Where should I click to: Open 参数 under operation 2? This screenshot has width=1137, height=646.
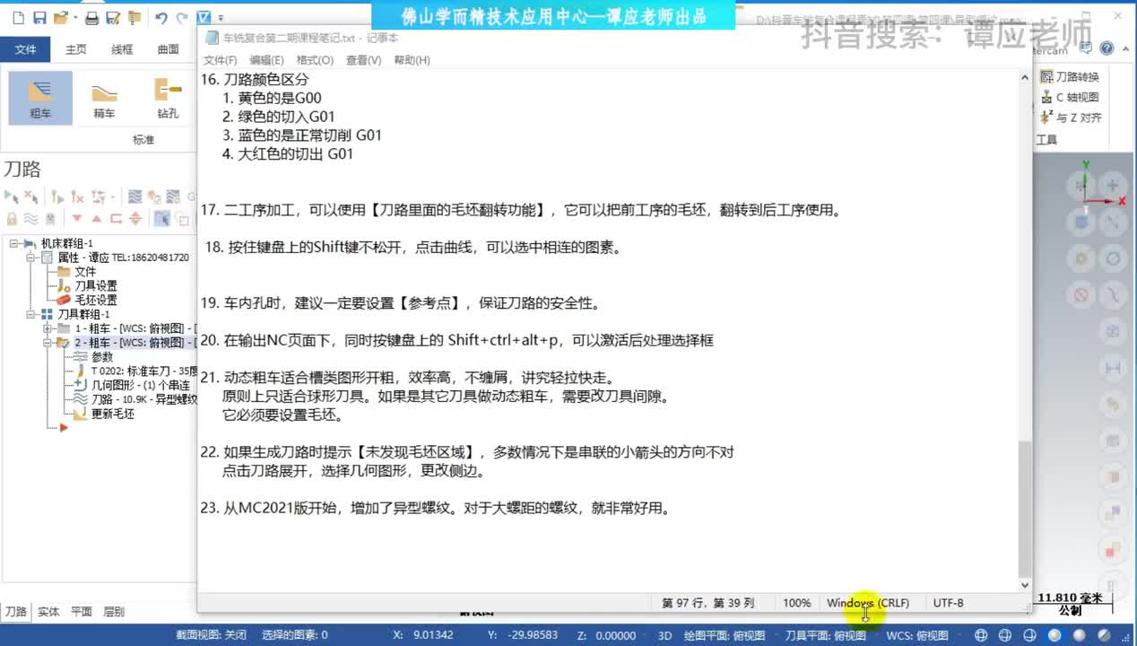click(102, 357)
